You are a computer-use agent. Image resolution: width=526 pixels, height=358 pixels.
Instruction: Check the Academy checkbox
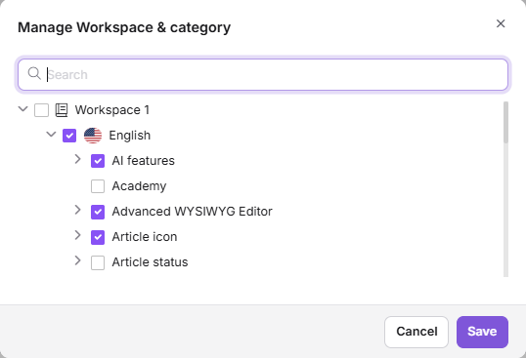98,186
